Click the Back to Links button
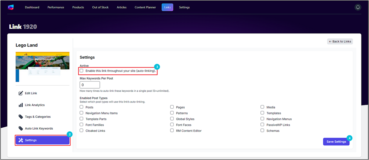This screenshot has width=369, height=160. coord(340,41)
